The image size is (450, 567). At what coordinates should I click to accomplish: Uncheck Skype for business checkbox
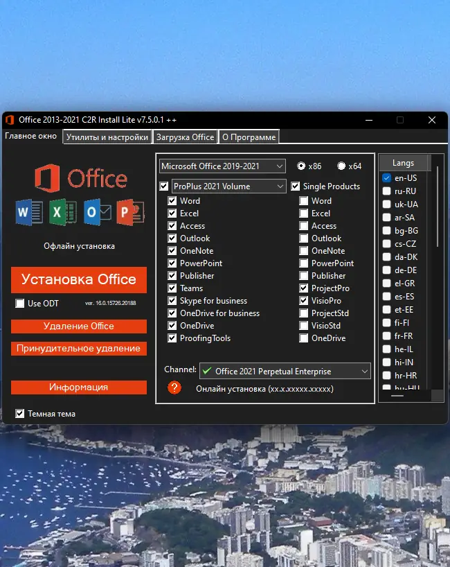click(172, 301)
